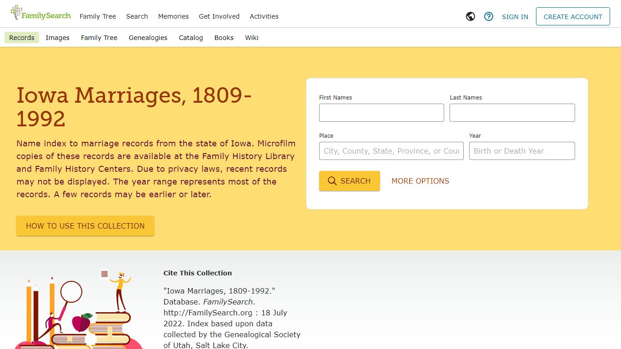This screenshot has width=621, height=349.
Task: Select the Records tab
Action: pyautogui.click(x=22, y=38)
